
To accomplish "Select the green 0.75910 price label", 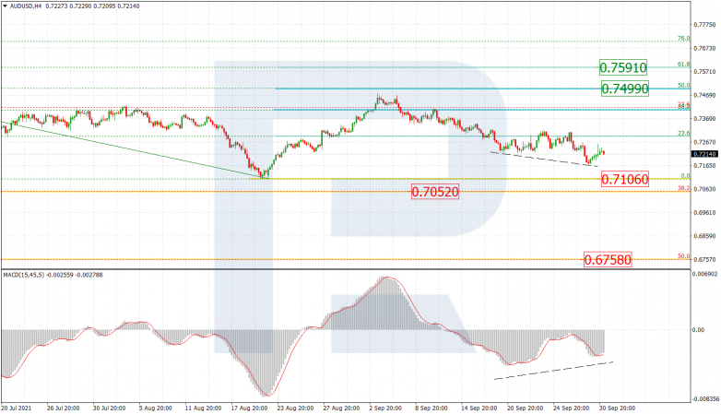I will [623, 67].
